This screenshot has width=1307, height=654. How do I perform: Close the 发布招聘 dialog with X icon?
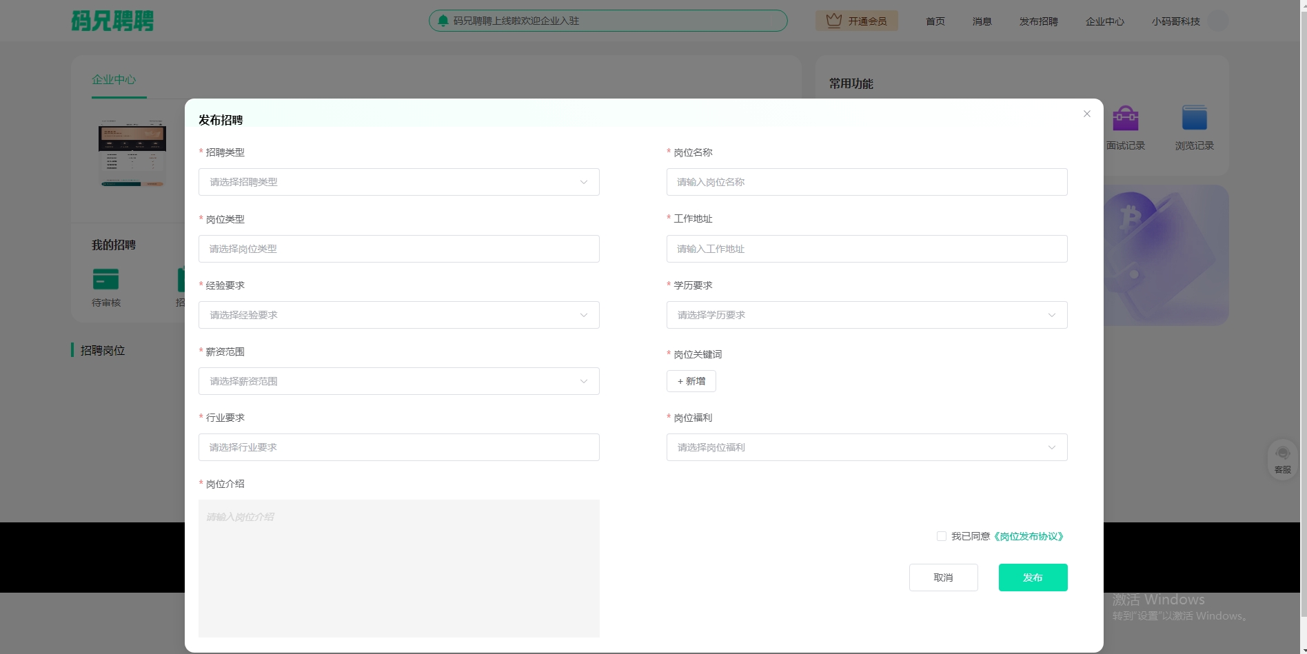coord(1086,114)
